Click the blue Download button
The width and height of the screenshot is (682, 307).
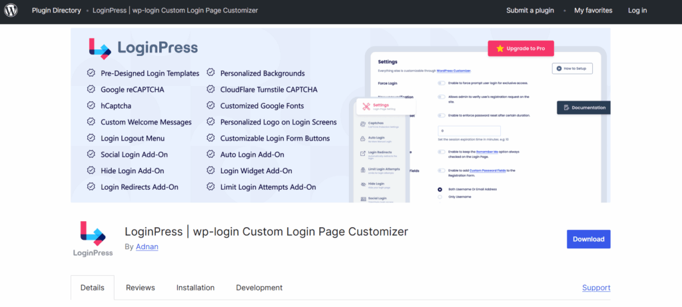[x=589, y=239]
